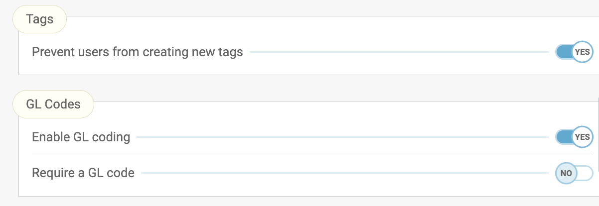The height and width of the screenshot is (206, 599).
Task: Click the divider between the GL code rows
Action: point(299,155)
